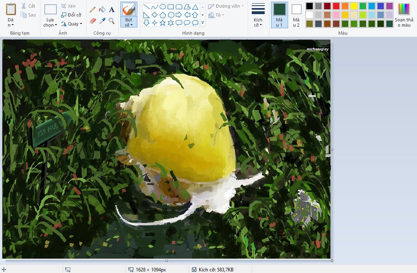This screenshot has width=417, height=273.
Task: Pick the white color swatch
Action: click(x=309, y=15)
